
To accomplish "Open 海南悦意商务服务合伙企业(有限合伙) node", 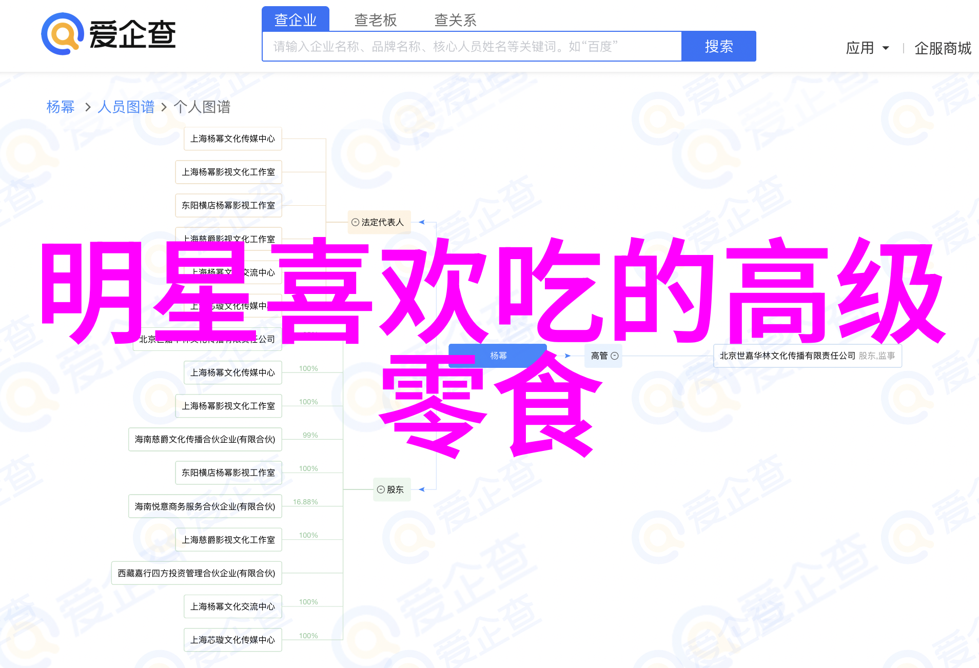I will 205,506.
